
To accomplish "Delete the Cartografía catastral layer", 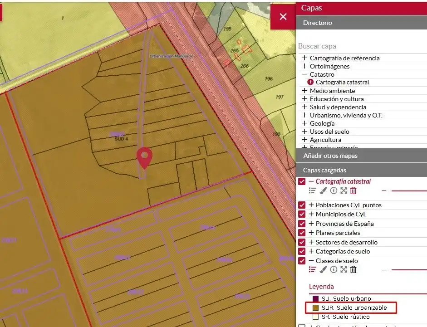I will coord(353,190).
